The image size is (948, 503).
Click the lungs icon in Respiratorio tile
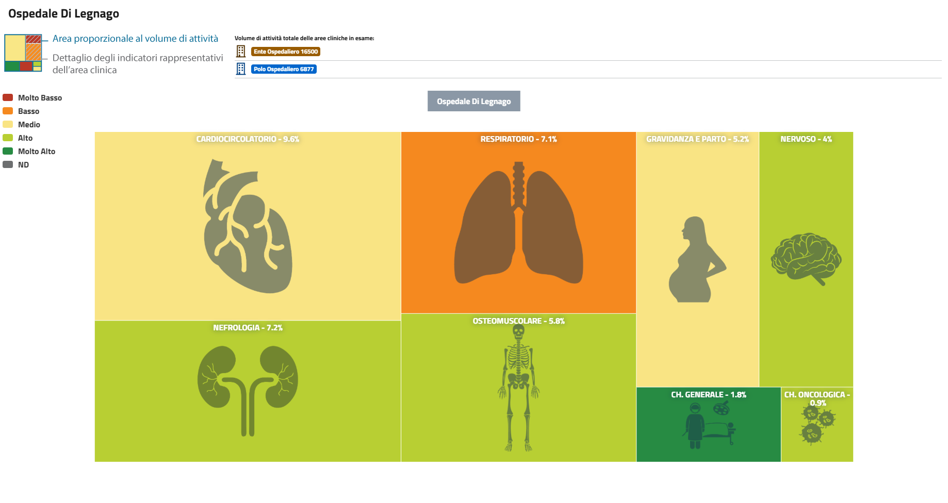(518, 224)
